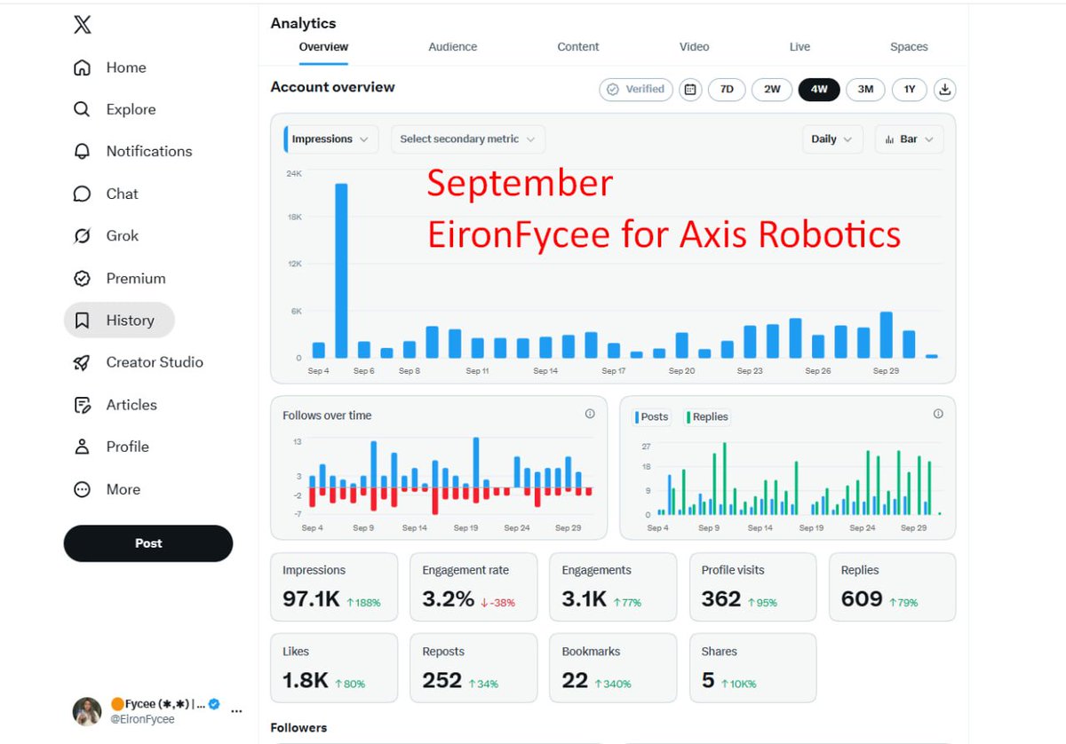
Task: Toggle Replies series in the chart legend
Action: [x=707, y=417]
